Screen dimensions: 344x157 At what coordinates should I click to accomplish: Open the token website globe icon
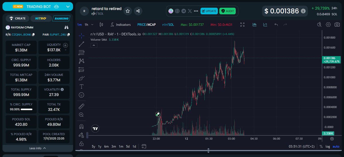click(x=177, y=11)
